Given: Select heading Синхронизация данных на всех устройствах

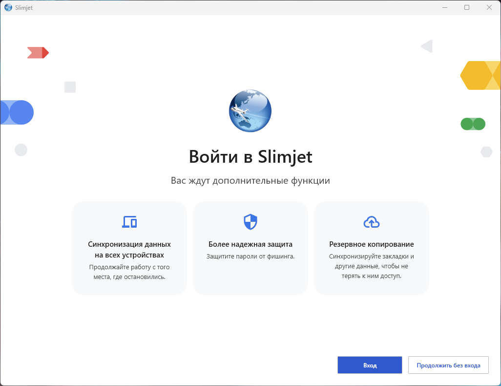Looking at the screenshot, I should 129,250.
